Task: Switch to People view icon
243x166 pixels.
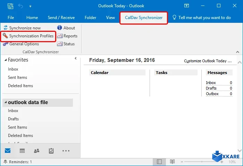Action: click(36, 151)
